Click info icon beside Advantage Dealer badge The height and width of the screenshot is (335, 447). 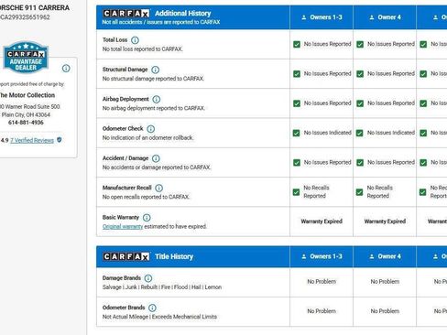[66, 69]
